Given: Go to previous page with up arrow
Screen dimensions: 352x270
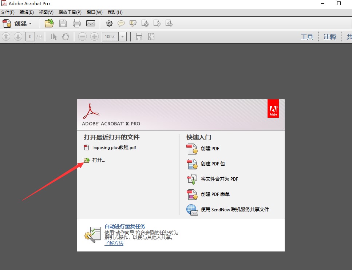Looking at the screenshot, I should 6,37.
